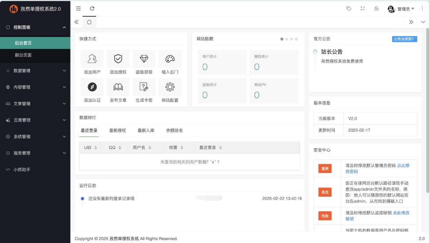Image resolution: width=430 pixels, height=243 pixels.
Task: Select the first carousel indicator dot
Action: (x=282, y=39)
